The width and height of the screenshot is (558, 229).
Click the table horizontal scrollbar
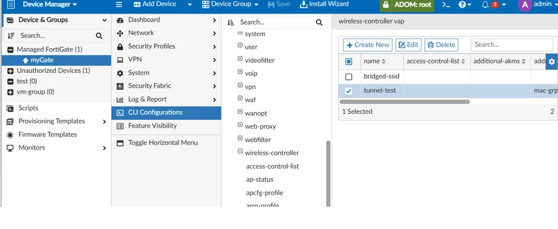click(x=405, y=101)
